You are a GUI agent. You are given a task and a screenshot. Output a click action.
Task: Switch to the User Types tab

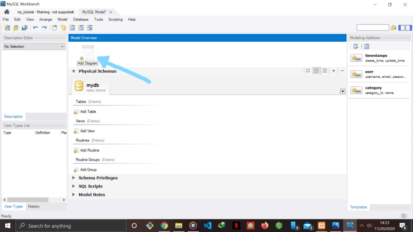[14, 207]
